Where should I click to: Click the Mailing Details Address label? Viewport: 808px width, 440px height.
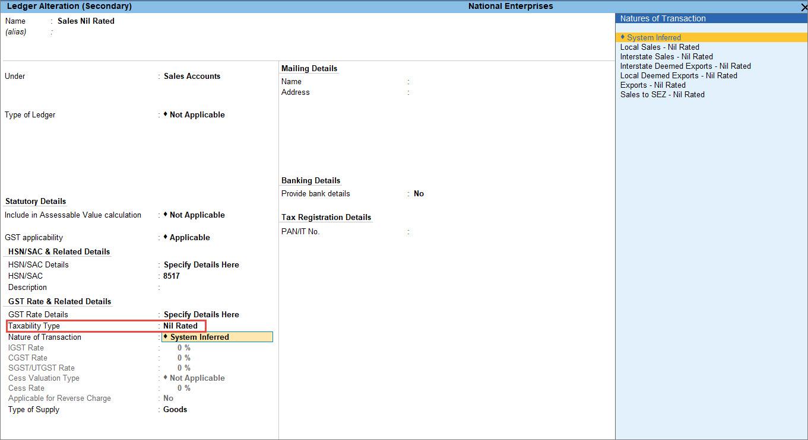point(296,92)
